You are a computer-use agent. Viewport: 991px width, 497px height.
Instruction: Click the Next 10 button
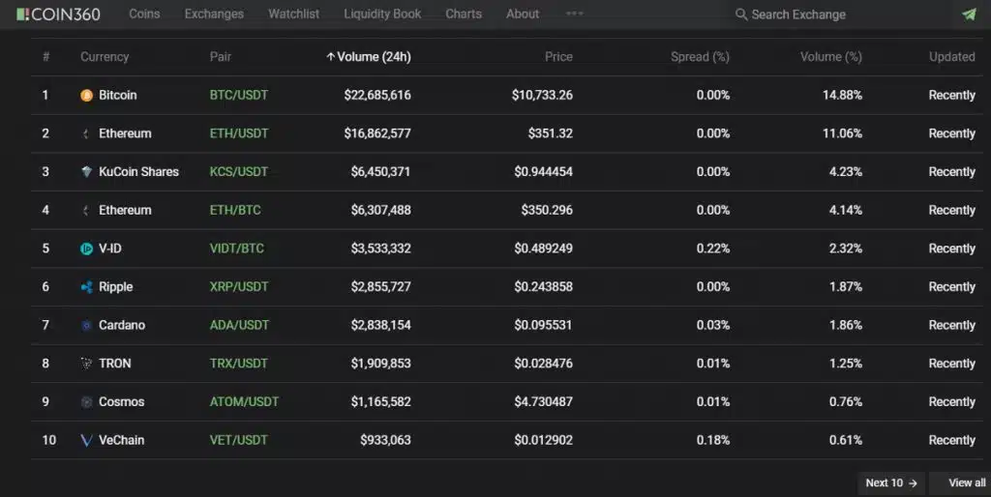click(891, 483)
